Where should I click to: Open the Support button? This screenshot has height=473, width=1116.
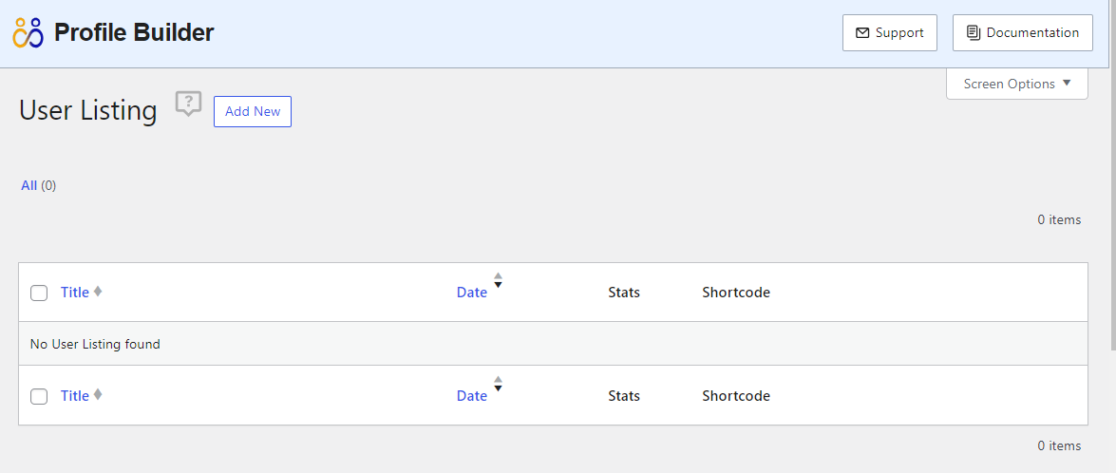[x=890, y=32]
